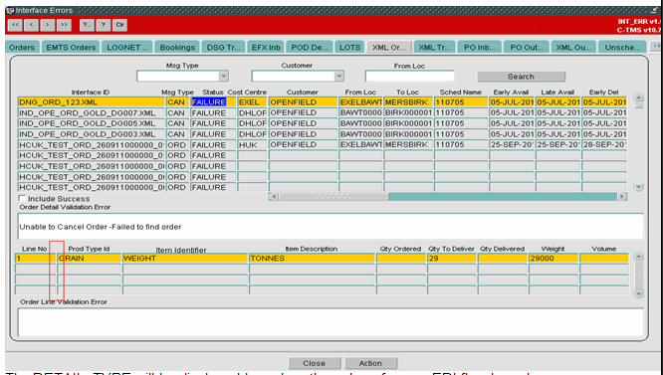The height and width of the screenshot is (375, 663).
Task: Open the POD De... tab
Action: (310, 48)
